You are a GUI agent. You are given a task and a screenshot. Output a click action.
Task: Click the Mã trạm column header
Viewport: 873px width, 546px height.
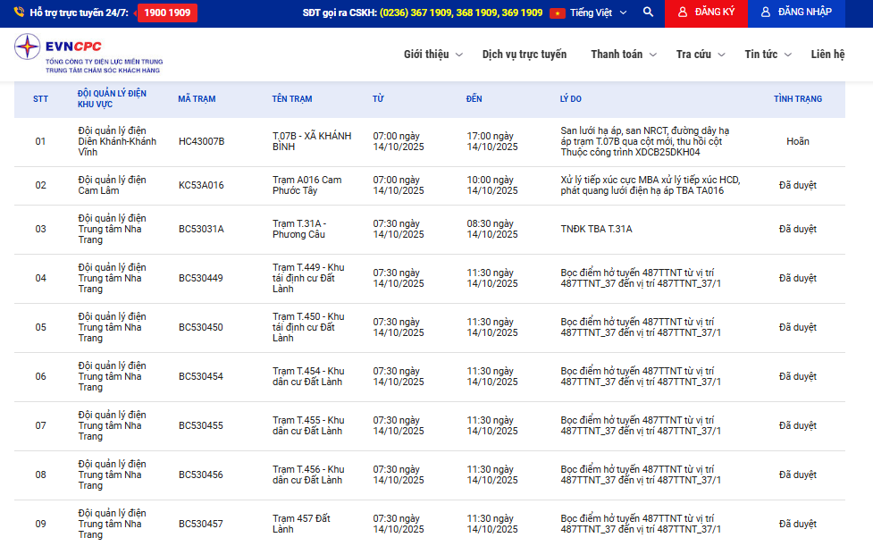click(x=197, y=99)
